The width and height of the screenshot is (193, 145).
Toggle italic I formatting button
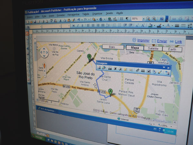78,25
